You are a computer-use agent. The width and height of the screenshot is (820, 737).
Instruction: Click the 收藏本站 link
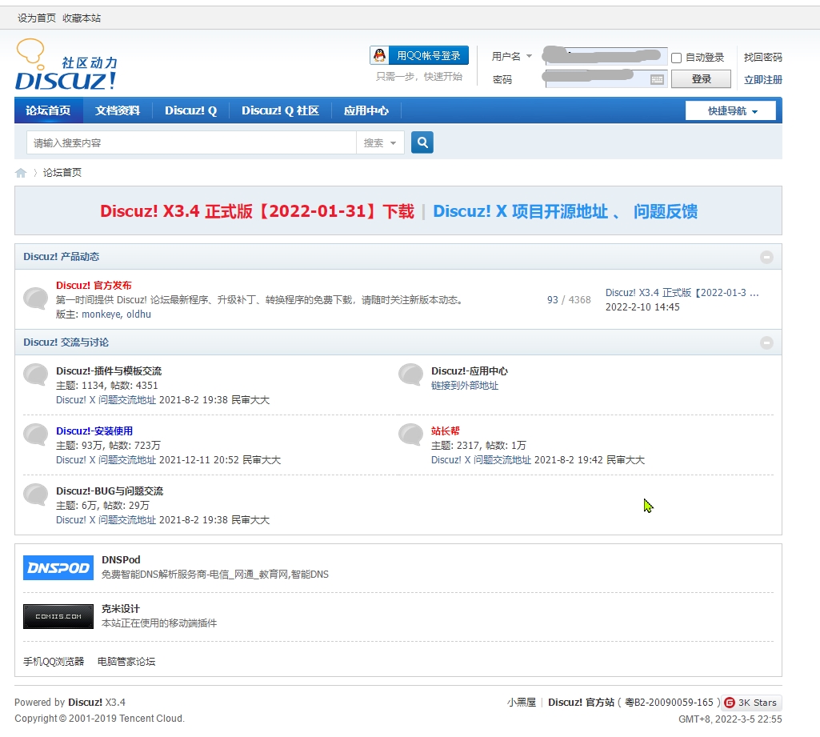tap(82, 18)
